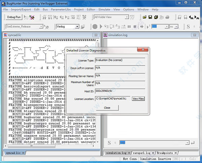The width and height of the screenshot is (202, 163).
Task: Open the ns time unit dropdown
Action: click(176, 27)
